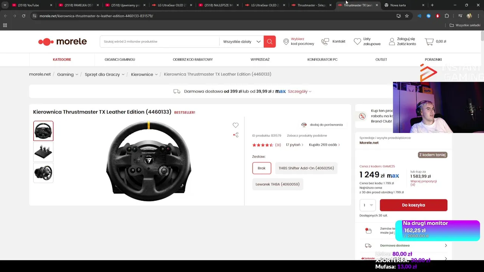Click the Kontakt phone icon
484x272 pixels.
tap(325, 42)
